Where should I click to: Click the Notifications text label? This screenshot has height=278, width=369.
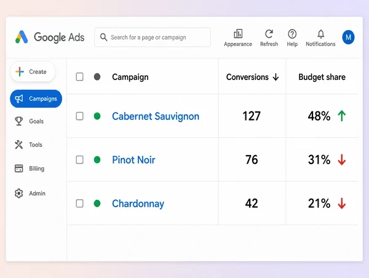320,44
